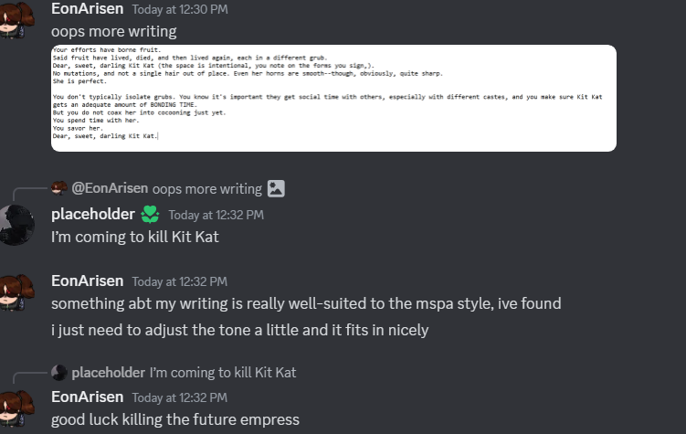This screenshot has height=434, width=686.
Task: Click EonArisen's avatar beside 'good luck killing' message
Action: [x=16, y=408]
